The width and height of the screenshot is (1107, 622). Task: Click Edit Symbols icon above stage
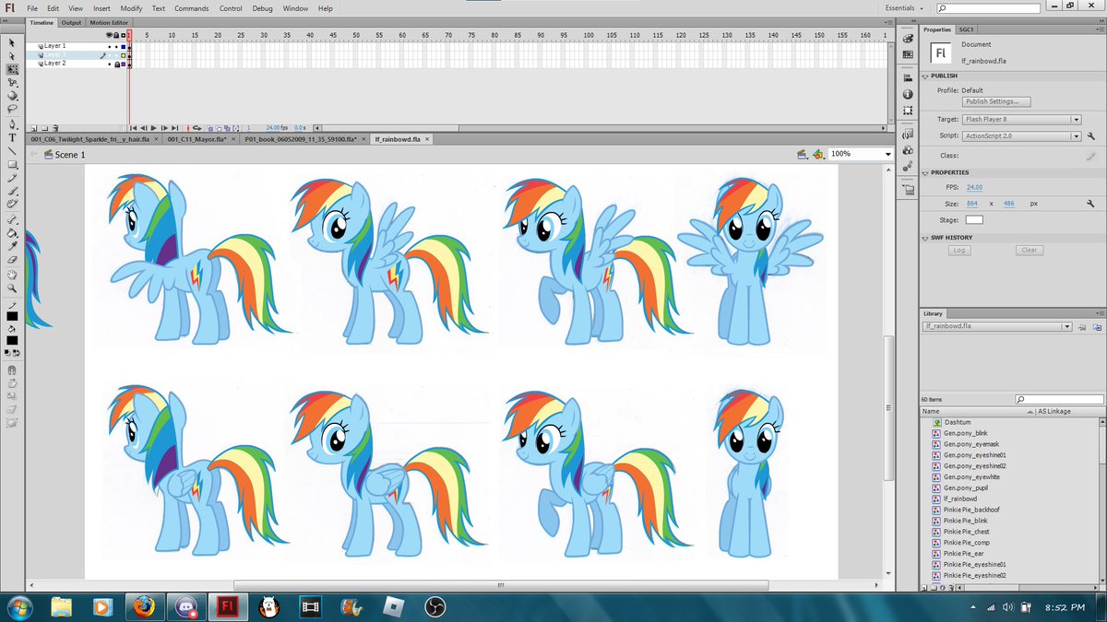pyautogui.click(x=819, y=154)
